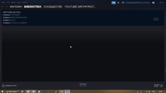The height and width of the screenshot is (93, 166).
Task: Expand the account name dropdown in title bar
Action: pyautogui.click(x=138, y=3)
